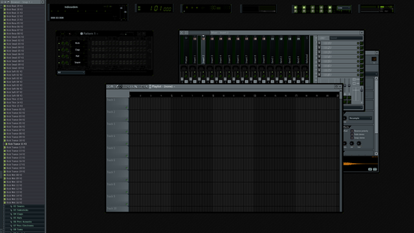Enable the Swap stereo checkbox
This screenshot has height=233, width=414.
tap(352, 138)
